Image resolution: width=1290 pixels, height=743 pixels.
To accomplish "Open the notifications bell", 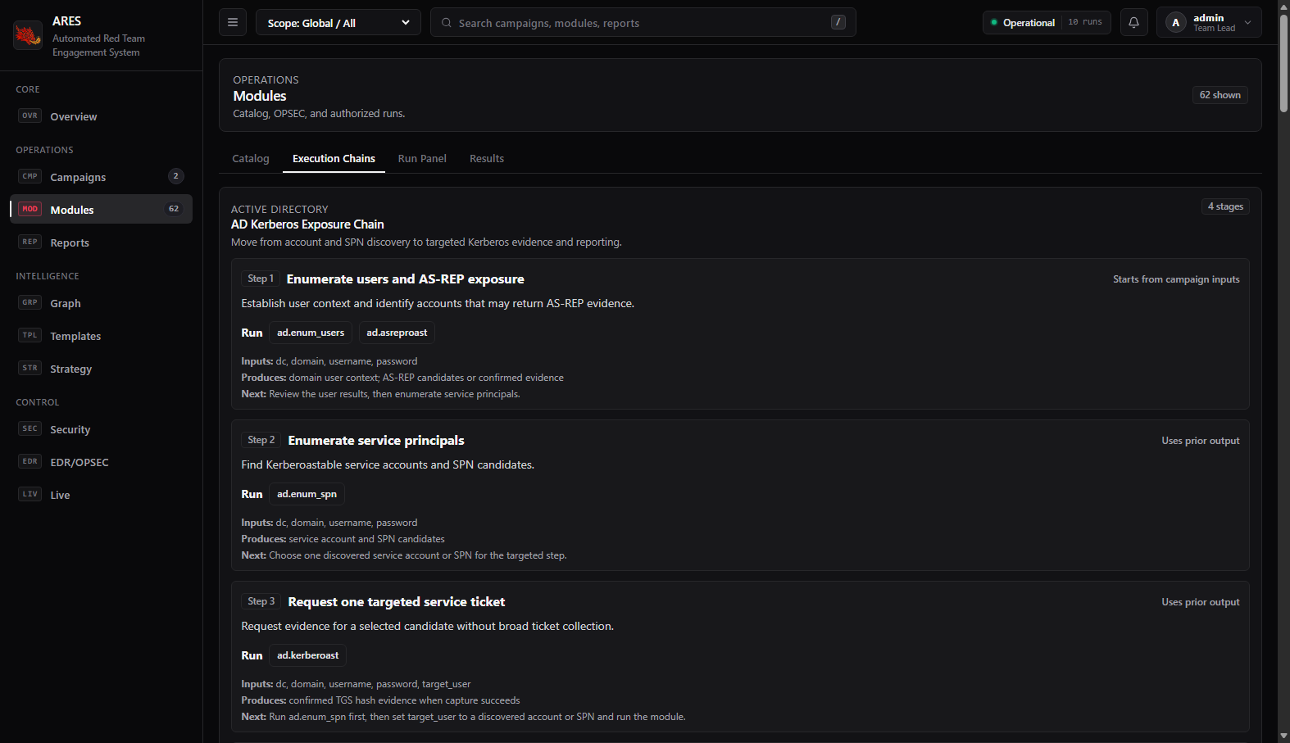I will pos(1133,22).
